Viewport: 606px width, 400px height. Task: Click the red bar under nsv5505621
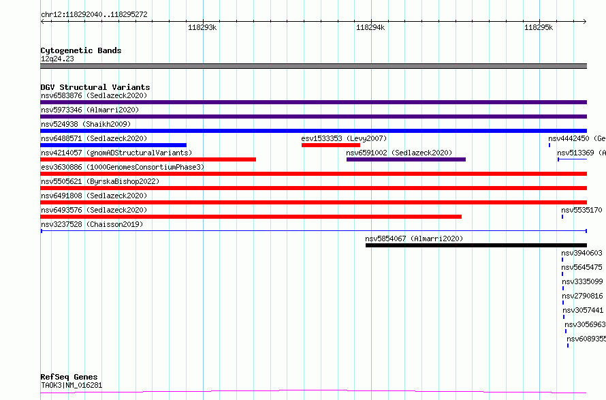point(313,188)
